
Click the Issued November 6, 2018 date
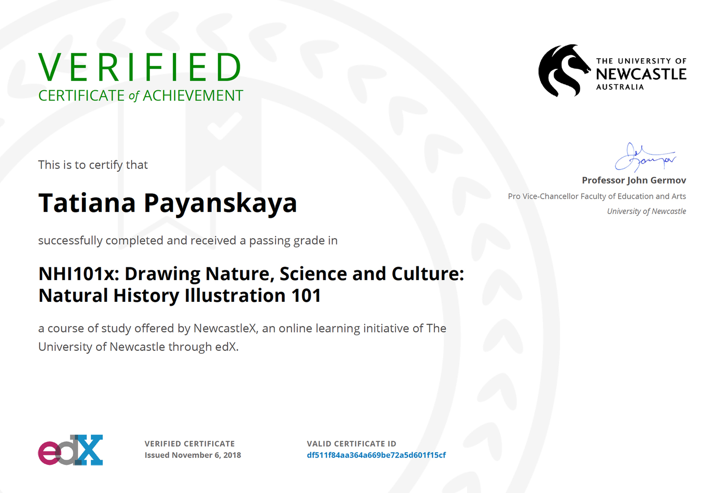tap(193, 455)
